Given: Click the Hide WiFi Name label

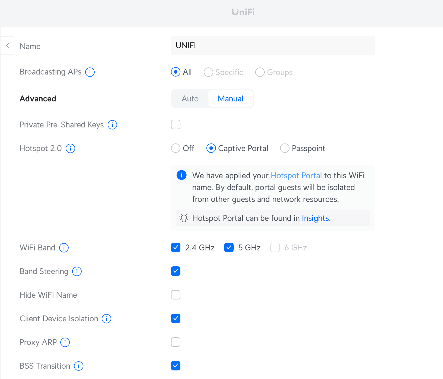Looking at the screenshot, I should tap(48, 295).
